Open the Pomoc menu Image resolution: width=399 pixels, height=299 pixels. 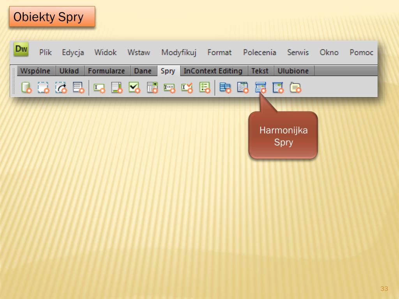click(361, 53)
